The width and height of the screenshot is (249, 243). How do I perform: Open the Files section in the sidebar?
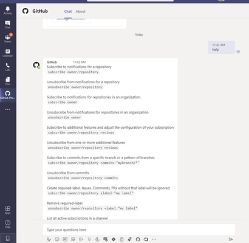pos(8,81)
